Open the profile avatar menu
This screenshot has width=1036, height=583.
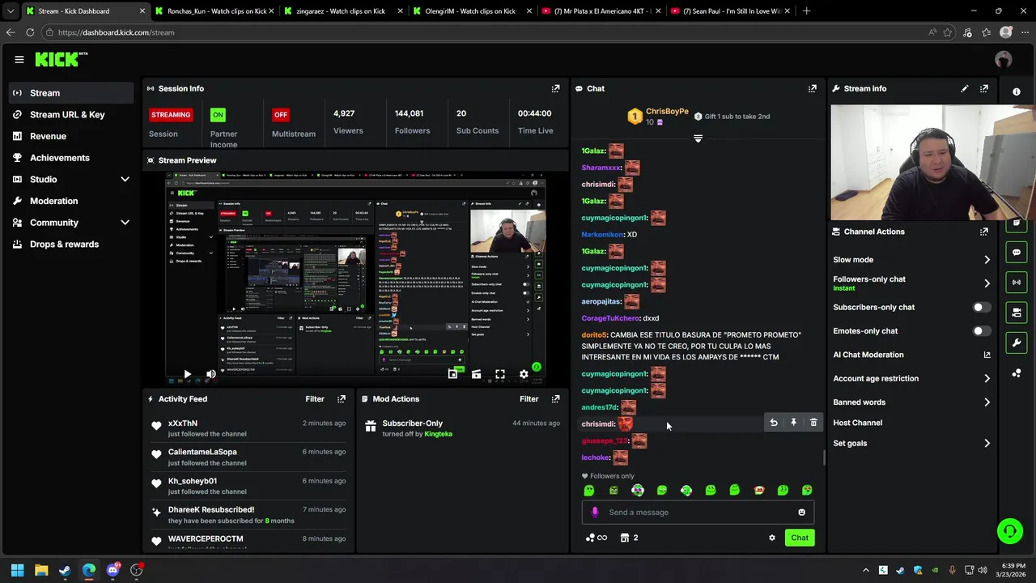click(1003, 59)
